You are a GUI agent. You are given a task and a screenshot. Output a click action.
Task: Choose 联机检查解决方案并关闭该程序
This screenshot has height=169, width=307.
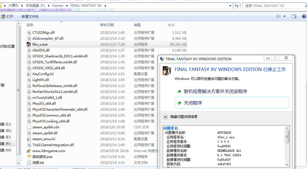pyautogui.click(x=215, y=91)
